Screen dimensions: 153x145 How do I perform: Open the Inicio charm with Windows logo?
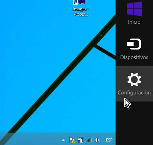click(134, 13)
